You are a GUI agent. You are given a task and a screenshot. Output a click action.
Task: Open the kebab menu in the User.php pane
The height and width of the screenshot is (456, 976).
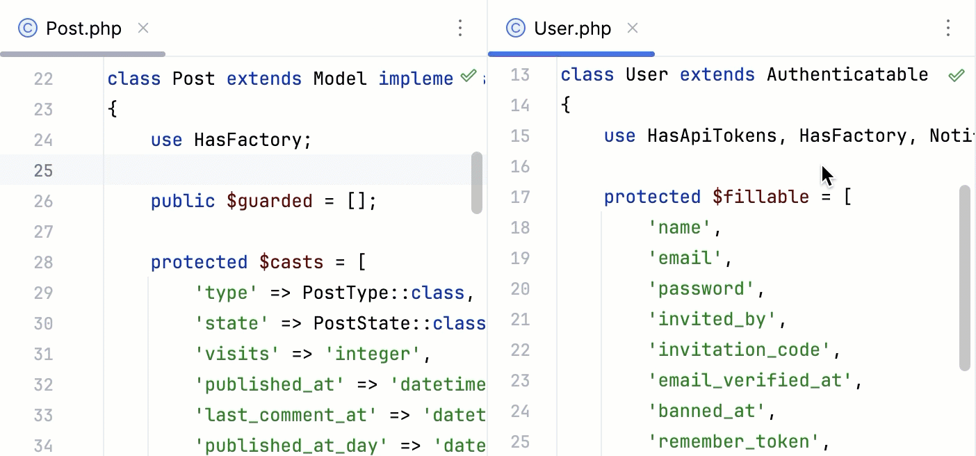pyautogui.click(x=948, y=28)
